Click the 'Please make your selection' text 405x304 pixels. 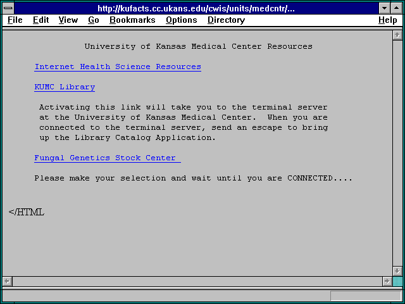coord(193,178)
